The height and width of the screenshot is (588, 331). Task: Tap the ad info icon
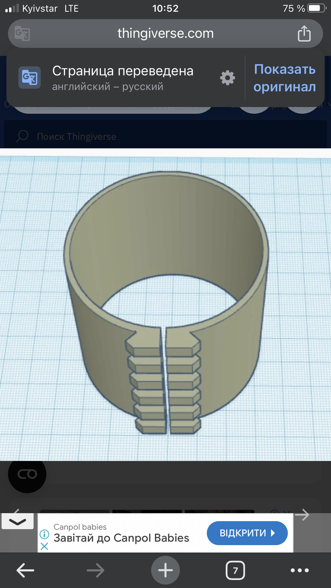pyautogui.click(x=44, y=534)
